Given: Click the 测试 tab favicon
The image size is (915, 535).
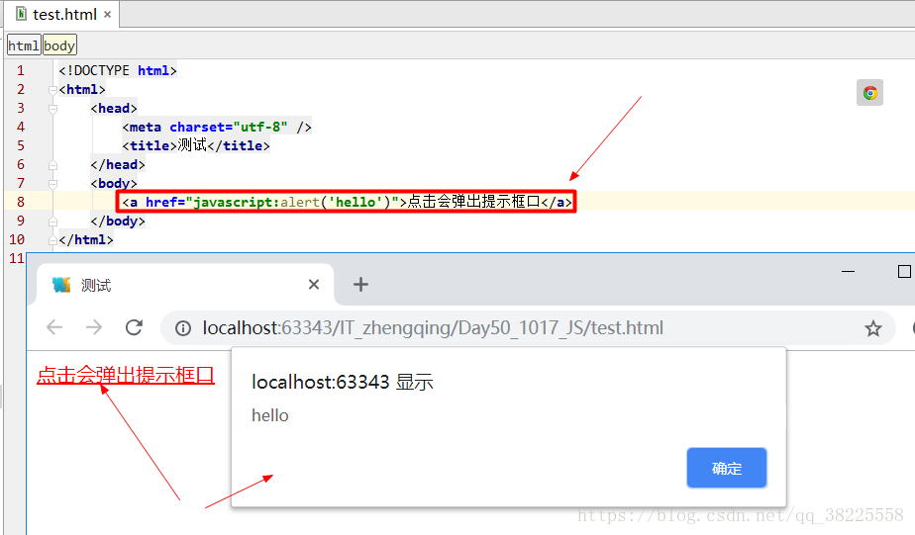Looking at the screenshot, I should [61, 285].
